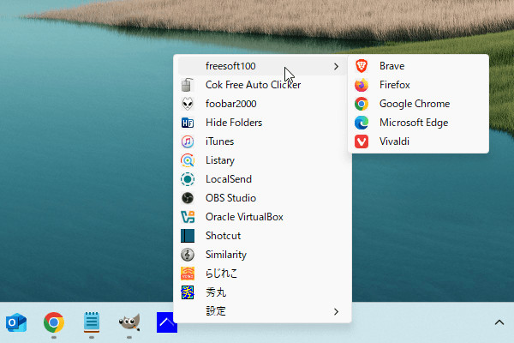This screenshot has width=514, height=343.
Task: Open Similarity from the menu
Action: tap(262, 255)
